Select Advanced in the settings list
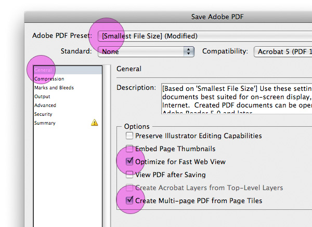This screenshot has height=227, width=312. point(68,105)
